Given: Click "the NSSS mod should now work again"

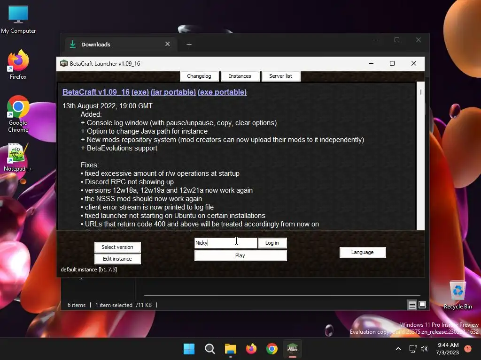Looking at the screenshot, I should (141, 199).
